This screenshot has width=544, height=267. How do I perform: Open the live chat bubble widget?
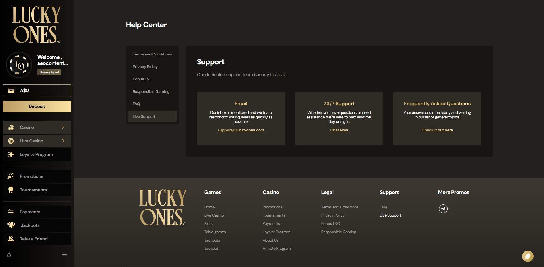tap(528, 256)
